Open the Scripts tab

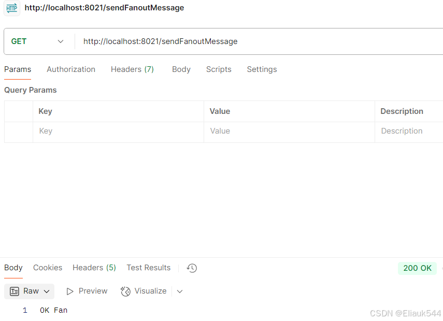[x=219, y=69]
